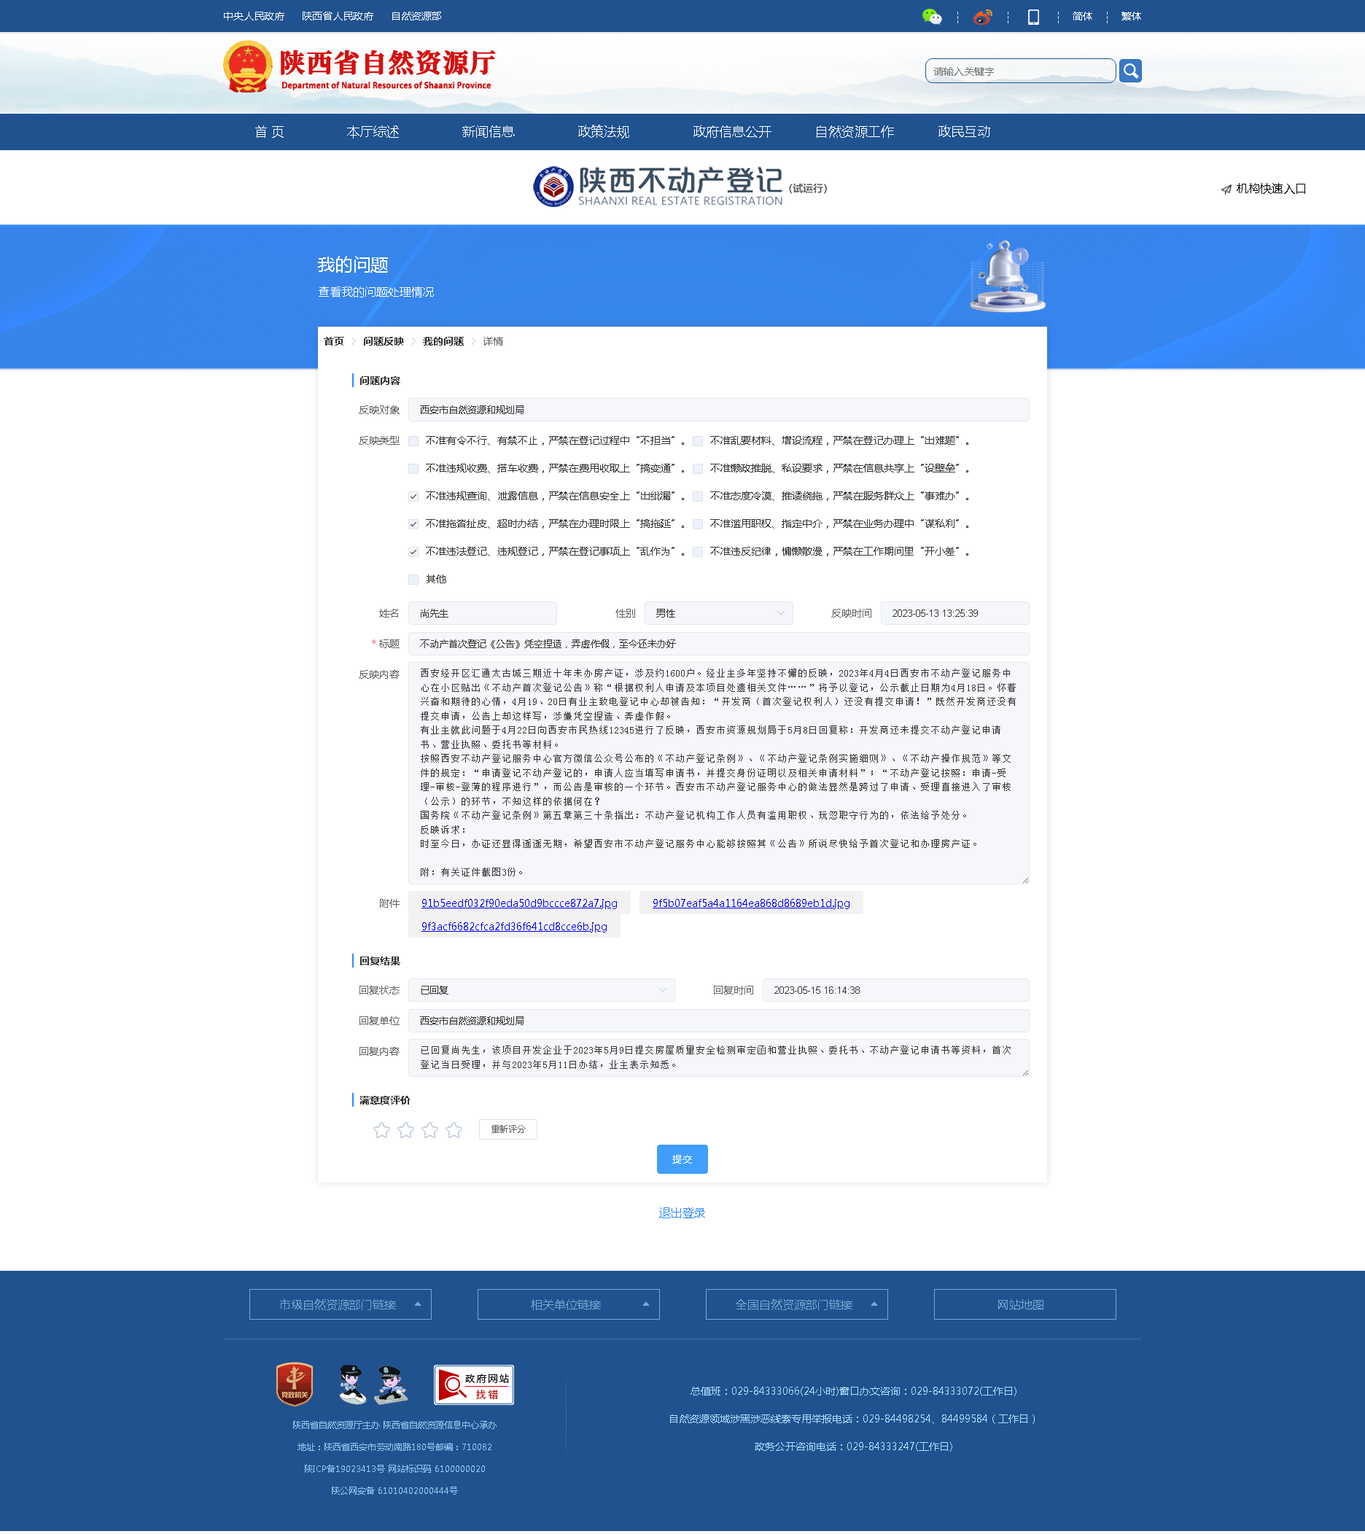This screenshot has height=1534, width=1365.
Task: Expand the reply status dropdown '已回复'
Action: (x=541, y=991)
